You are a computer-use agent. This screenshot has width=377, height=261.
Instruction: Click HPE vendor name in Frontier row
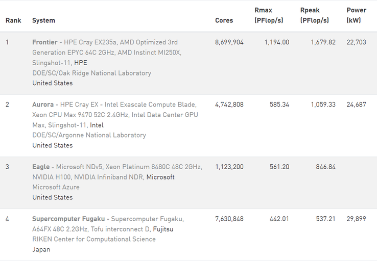click(x=81, y=63)
